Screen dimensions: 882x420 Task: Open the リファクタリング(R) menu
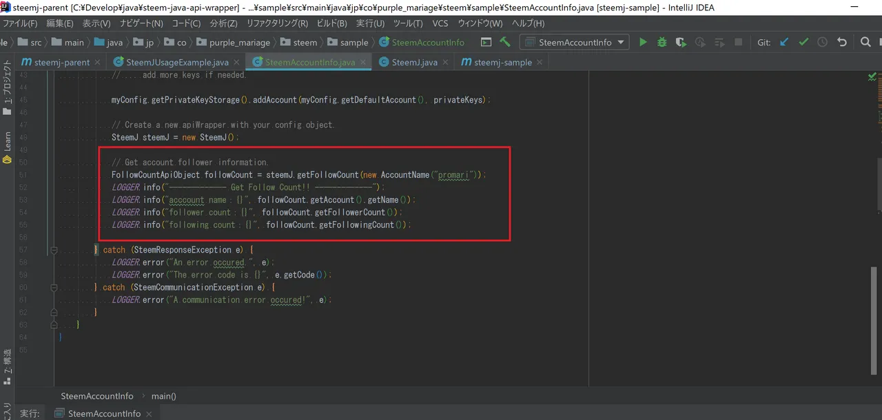pos(278,23)
